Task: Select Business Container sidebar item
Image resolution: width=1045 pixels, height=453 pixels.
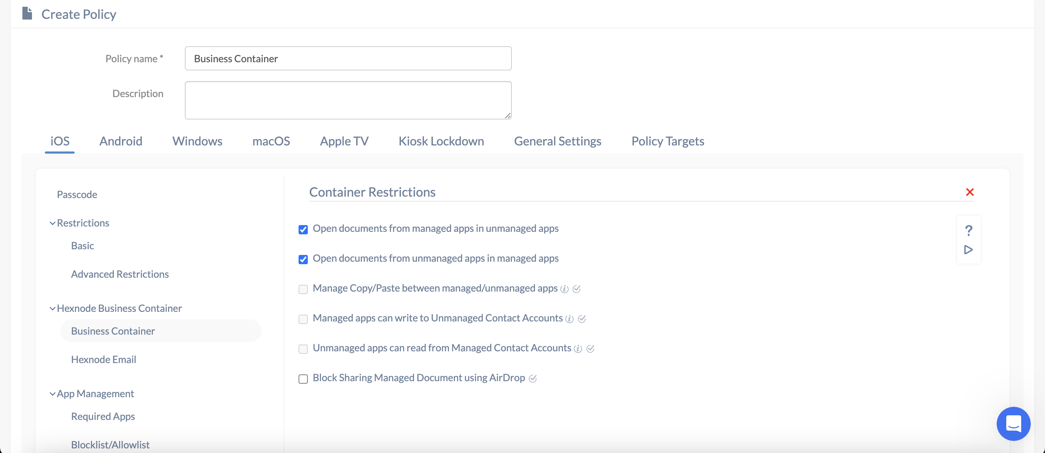Action: tap(161, 331)
